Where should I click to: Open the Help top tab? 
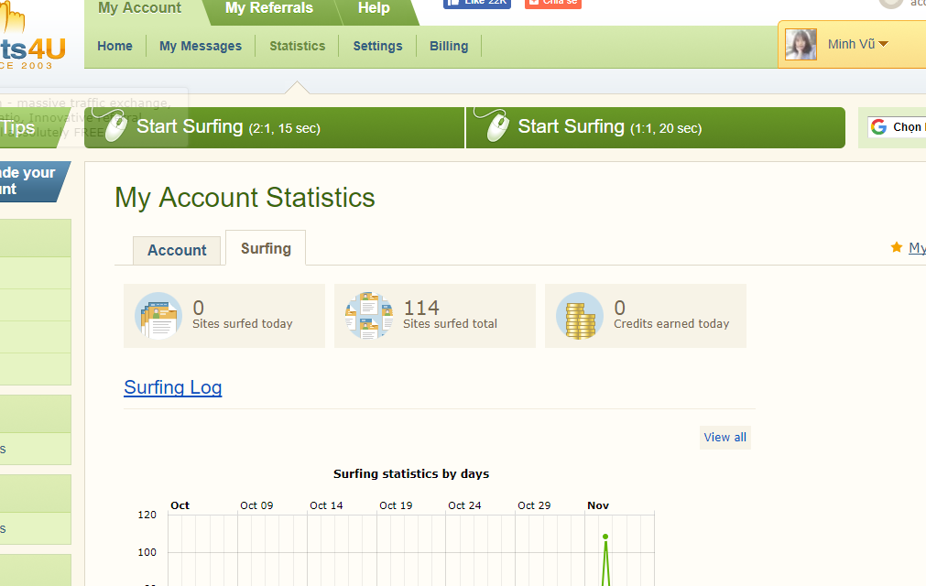(374, 9)
